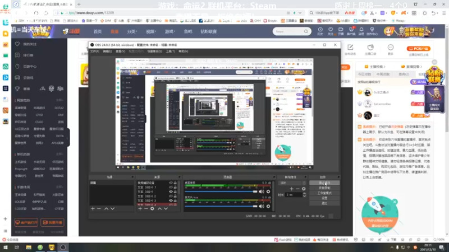Pop out the Sources dock panel
Screen dimensions: 449x252
point(180,177)
